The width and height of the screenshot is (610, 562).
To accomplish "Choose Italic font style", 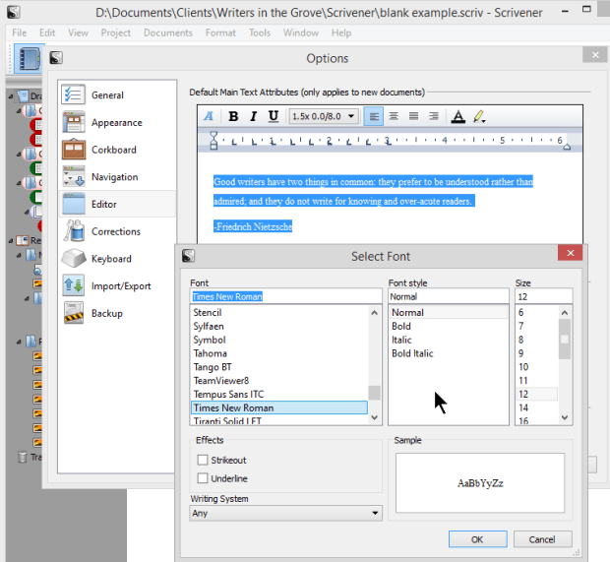I will coord(449,340).
